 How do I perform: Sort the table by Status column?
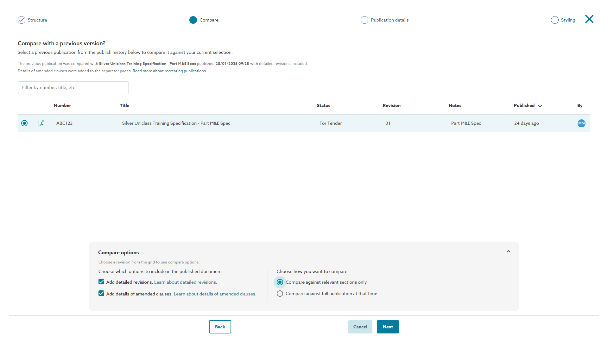323,105
